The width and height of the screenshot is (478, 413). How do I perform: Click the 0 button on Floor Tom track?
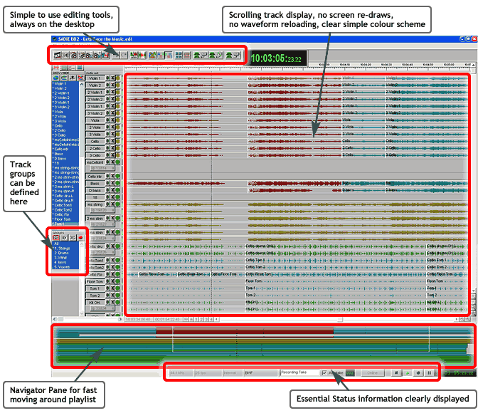coord(107,281)
